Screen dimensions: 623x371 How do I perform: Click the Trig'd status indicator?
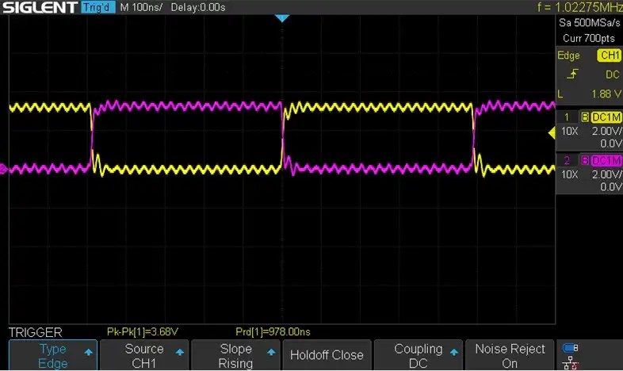[98, 8]
